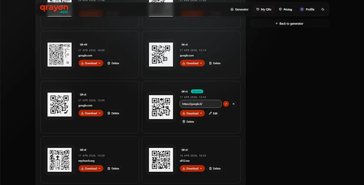Open the Generator page from navigation
This screenshot has width=364, height=185.
239,10
